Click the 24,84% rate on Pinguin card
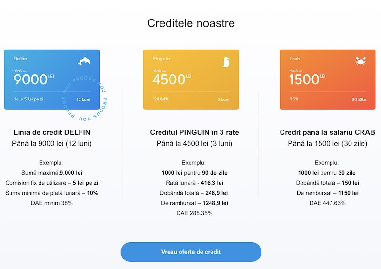 coord(160,99)
